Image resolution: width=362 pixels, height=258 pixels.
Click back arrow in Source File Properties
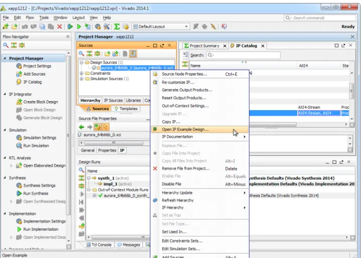(81, 127)
